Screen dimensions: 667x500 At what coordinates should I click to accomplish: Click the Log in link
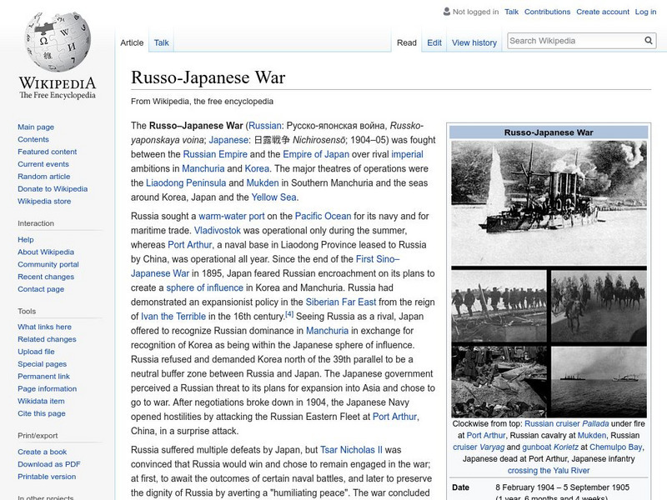[x=645, y=12]
